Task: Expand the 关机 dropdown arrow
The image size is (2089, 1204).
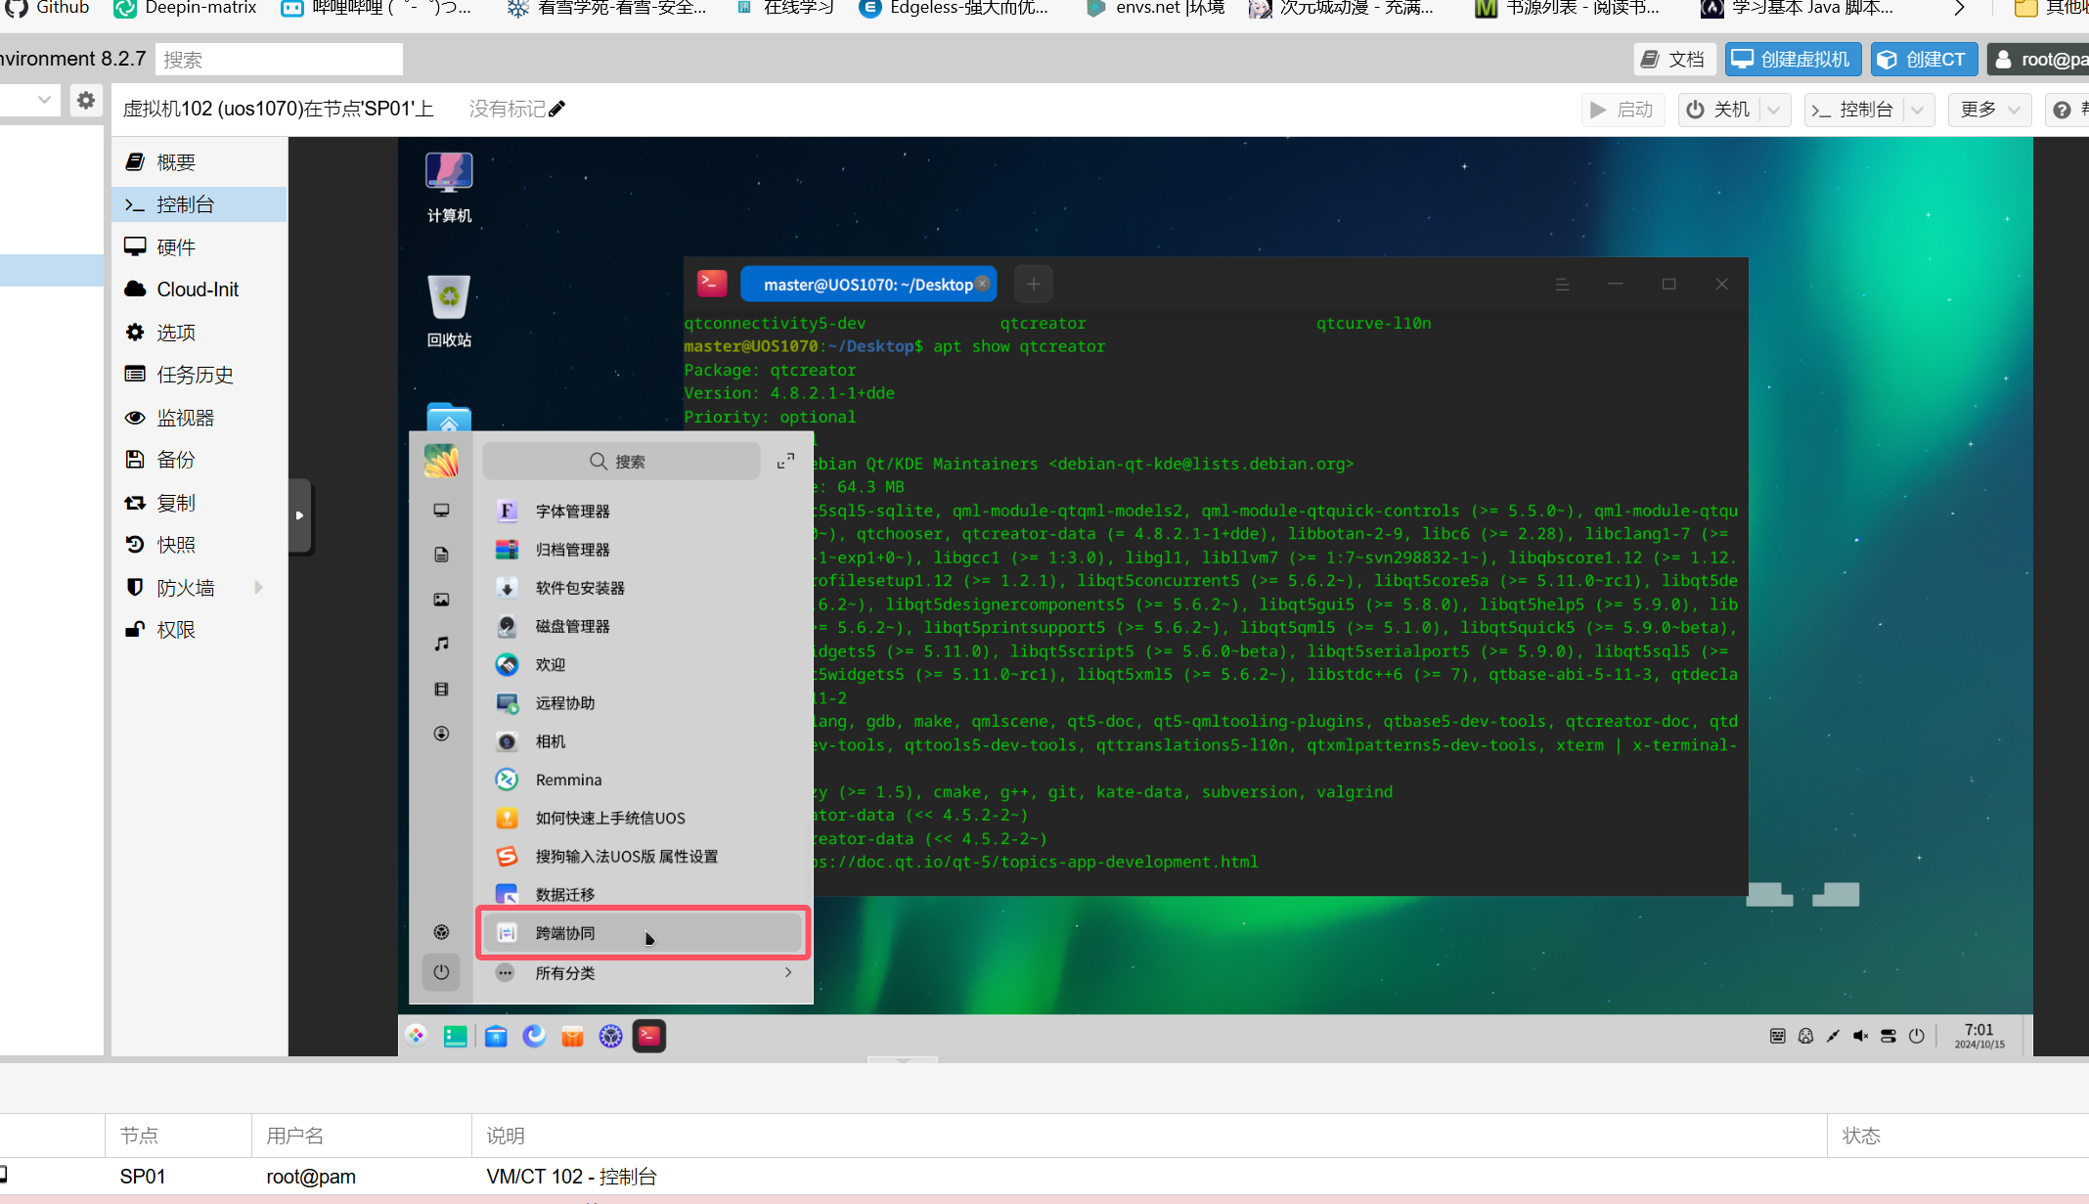Action: click(1774, 110)
